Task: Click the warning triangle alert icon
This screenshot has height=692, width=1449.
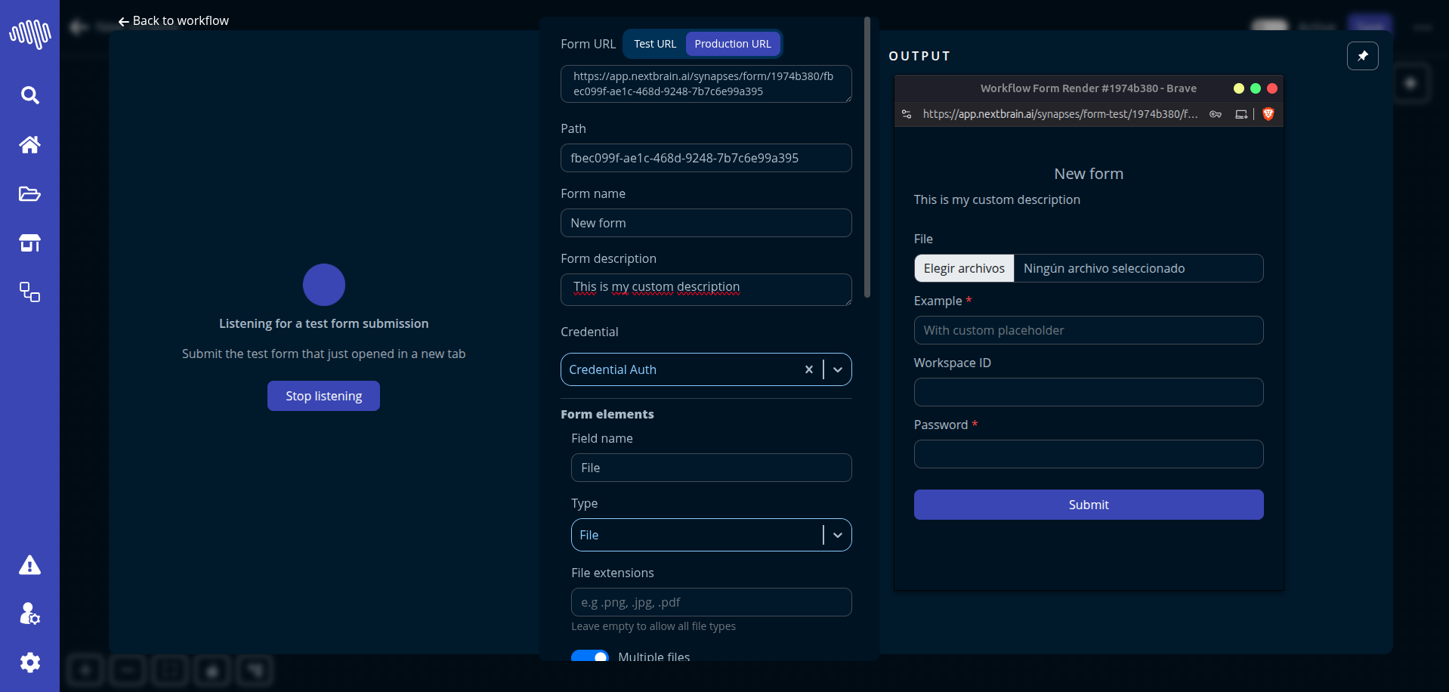Action: pyautogui.click(x=29, y=565)
